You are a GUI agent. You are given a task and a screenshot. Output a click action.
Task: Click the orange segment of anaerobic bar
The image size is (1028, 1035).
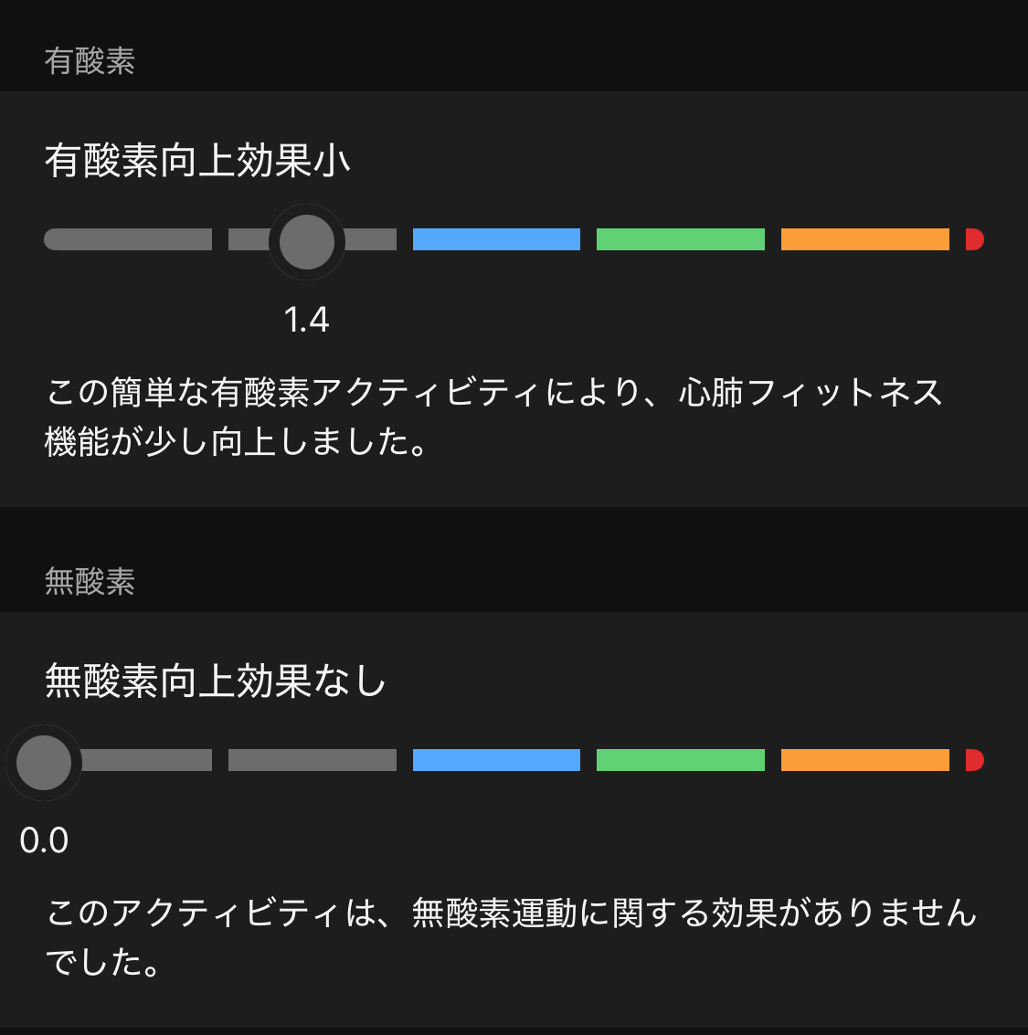pos(864,760)
